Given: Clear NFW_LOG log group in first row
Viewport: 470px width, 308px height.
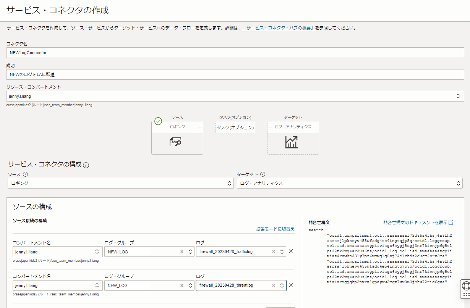Looking at the screenshot, I should [x=182, y=252].
